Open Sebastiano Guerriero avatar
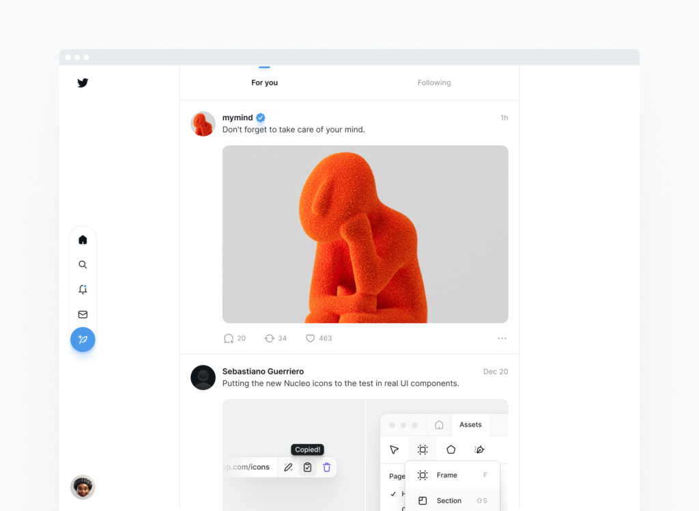Viewport: 699px width, 511px height. [x=203, y=378]
